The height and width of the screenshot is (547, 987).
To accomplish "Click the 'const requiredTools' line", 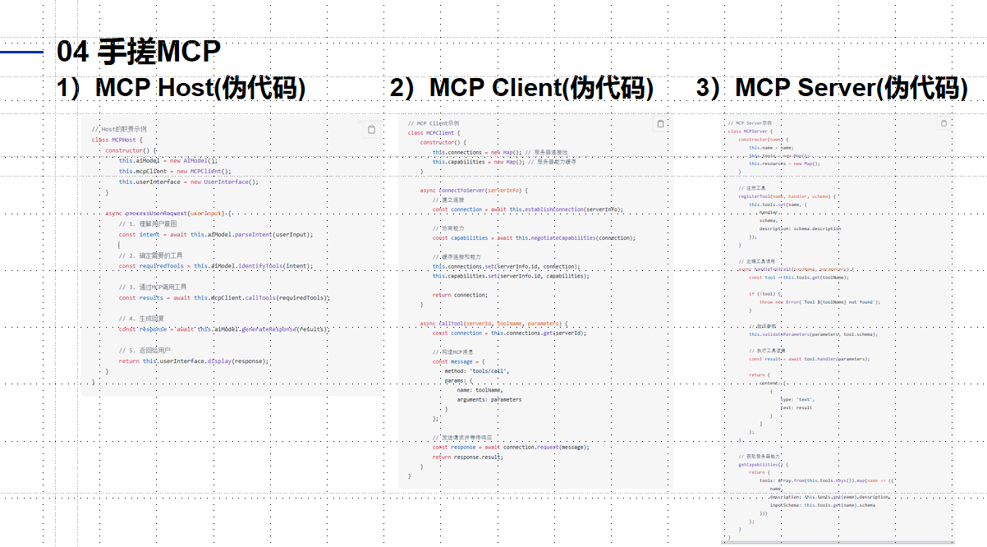I will pos(216,266).
